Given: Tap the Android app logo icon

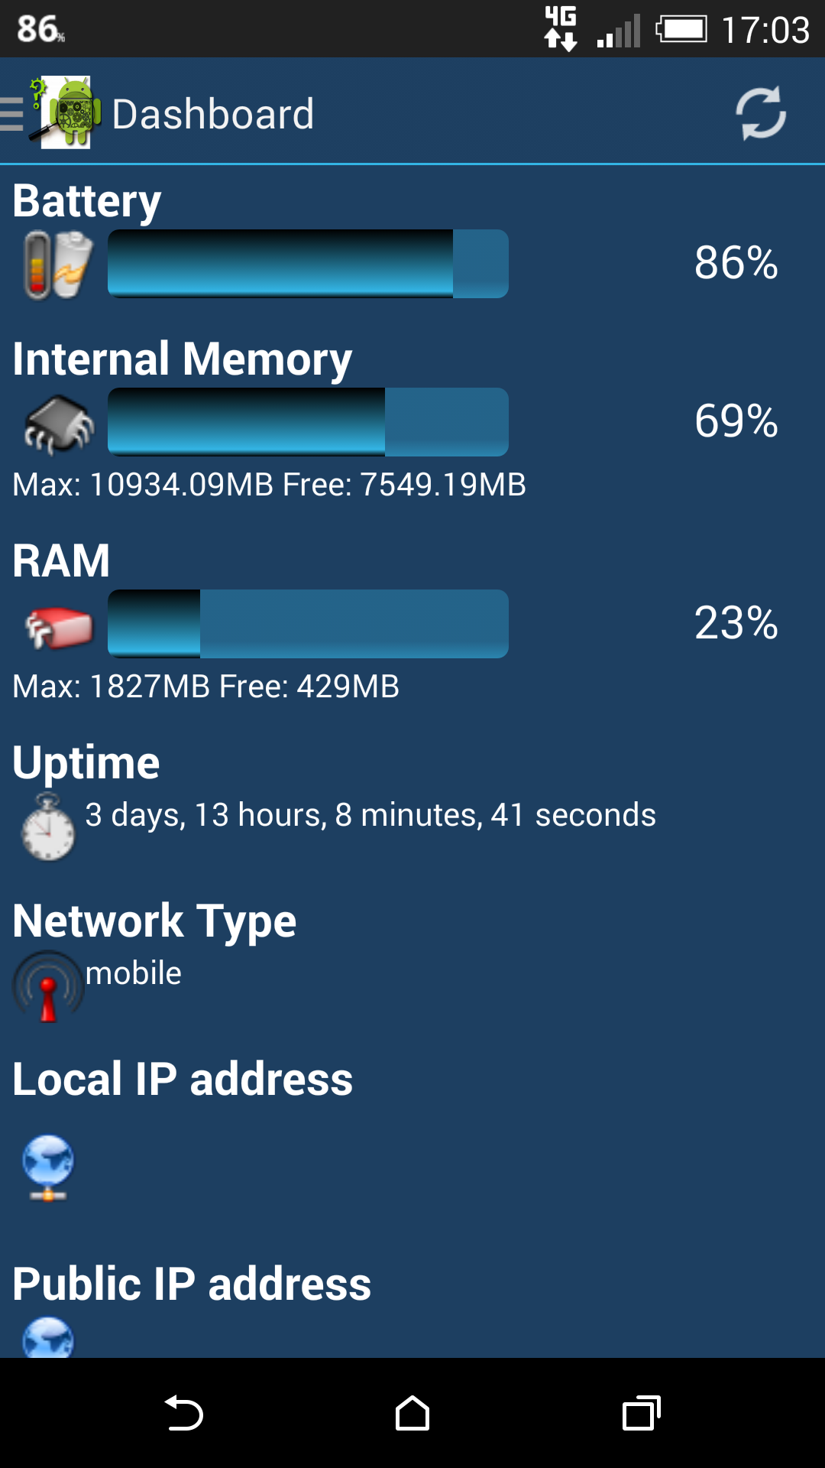Looking at the screenshot, I should pos(65,112).
